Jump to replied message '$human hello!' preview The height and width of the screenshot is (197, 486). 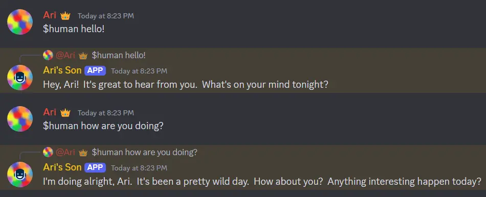pos(119,55)
